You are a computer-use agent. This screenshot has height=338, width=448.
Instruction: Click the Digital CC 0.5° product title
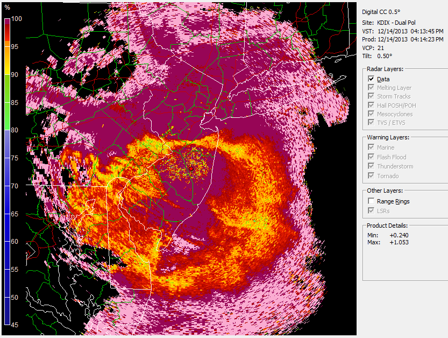[x=381, y=12]
